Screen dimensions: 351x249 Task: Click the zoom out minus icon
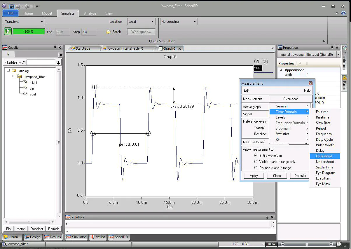pyautogui.click(x=282, y=244)
